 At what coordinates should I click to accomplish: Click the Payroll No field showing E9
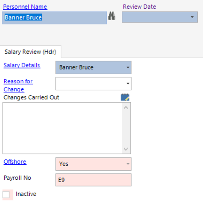coord(93,180)
